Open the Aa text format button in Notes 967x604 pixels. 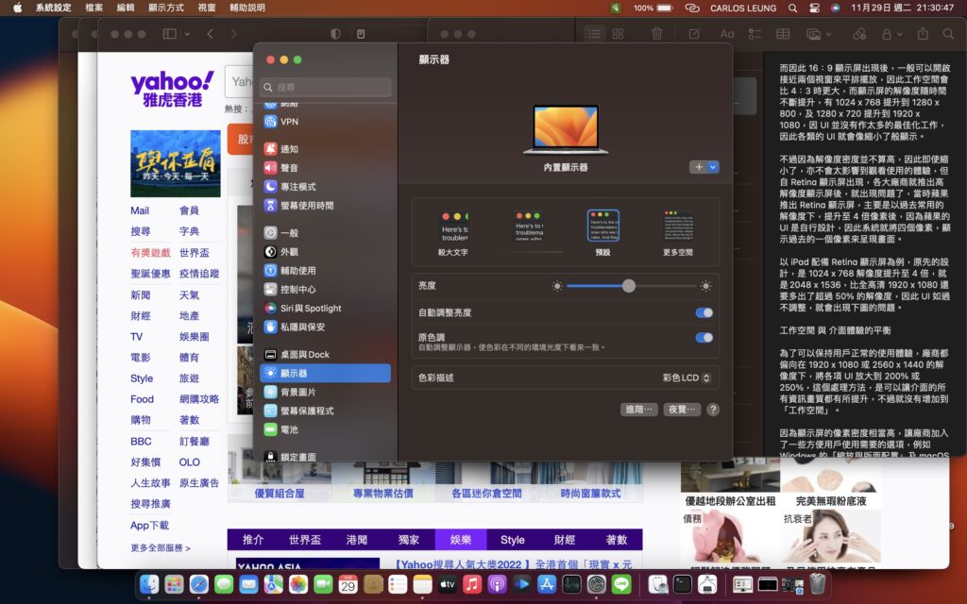point(727,34)
